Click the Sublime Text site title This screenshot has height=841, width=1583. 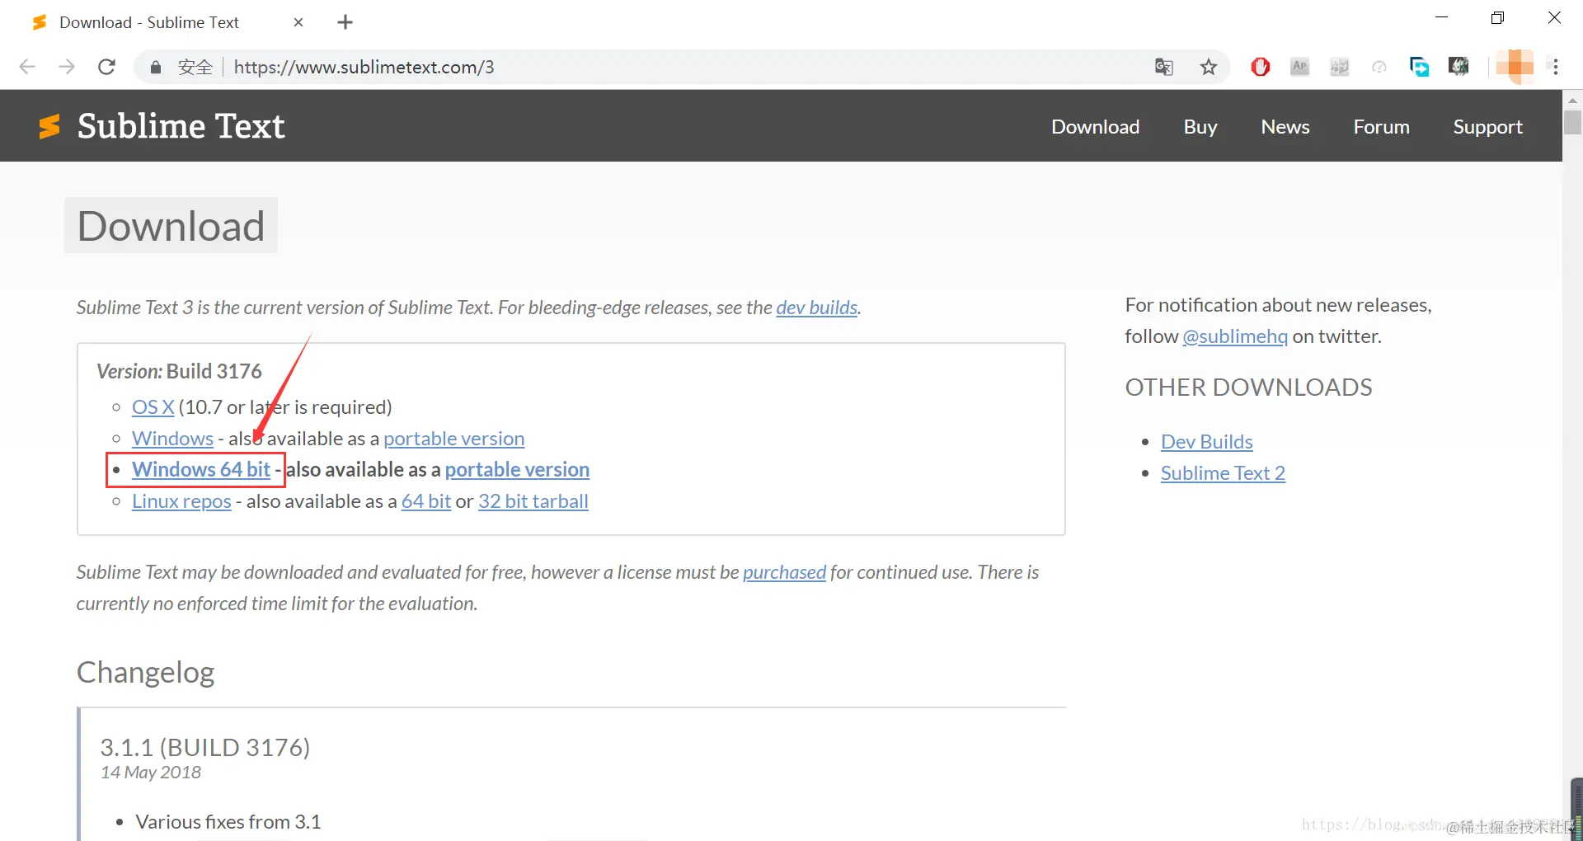(181, 126)
